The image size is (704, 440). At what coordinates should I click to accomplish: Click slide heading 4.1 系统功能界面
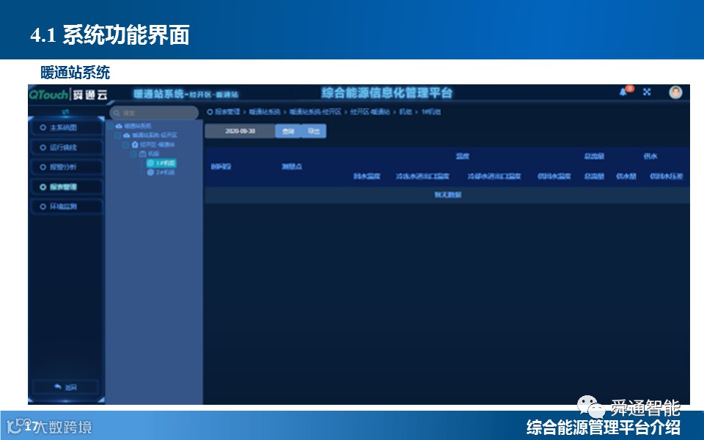tap(110, 34)
